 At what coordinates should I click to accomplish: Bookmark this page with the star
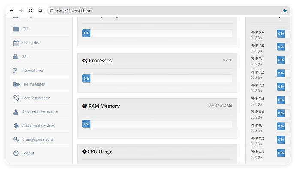(285, 11)
